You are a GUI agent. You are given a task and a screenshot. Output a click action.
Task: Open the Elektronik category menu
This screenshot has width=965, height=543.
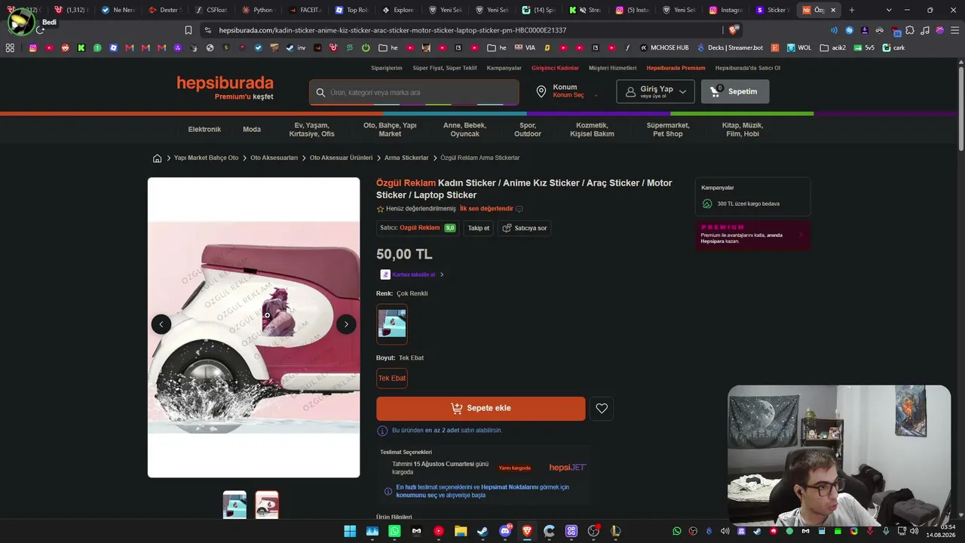click(x=204, y=129)
